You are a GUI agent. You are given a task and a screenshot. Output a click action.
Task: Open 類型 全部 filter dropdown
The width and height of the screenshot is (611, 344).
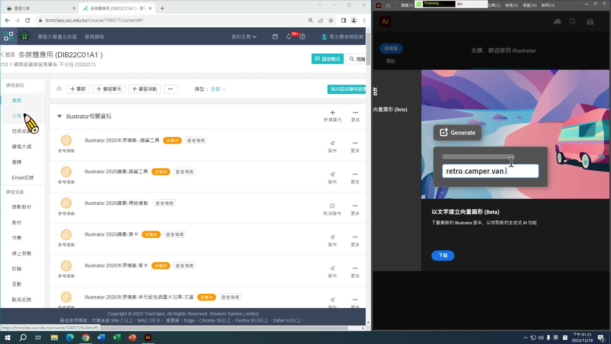218,89
